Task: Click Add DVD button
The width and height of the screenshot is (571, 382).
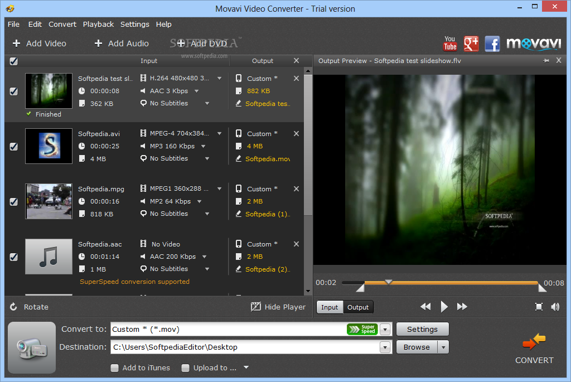Action: (x=202, y=43)
